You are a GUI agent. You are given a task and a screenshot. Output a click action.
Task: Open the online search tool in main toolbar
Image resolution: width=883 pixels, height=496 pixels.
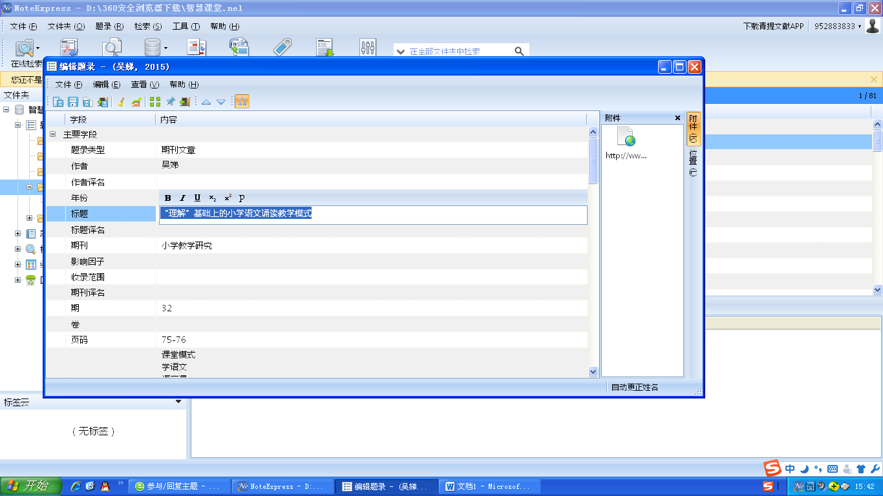[x=25, y=48]
